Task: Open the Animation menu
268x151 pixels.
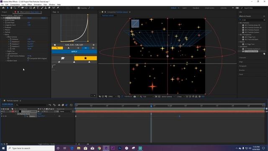Action: pyautogui.click(x=38, y=5)
